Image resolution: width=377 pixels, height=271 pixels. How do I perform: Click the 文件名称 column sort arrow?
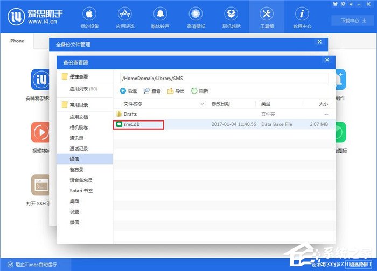(202, 104)
